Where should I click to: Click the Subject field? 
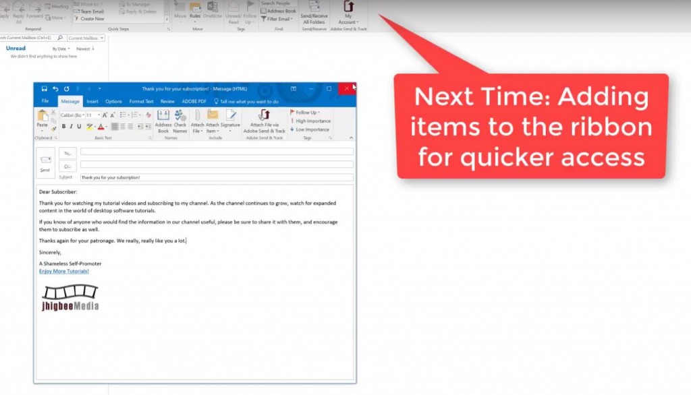click(x=217, y=177)
